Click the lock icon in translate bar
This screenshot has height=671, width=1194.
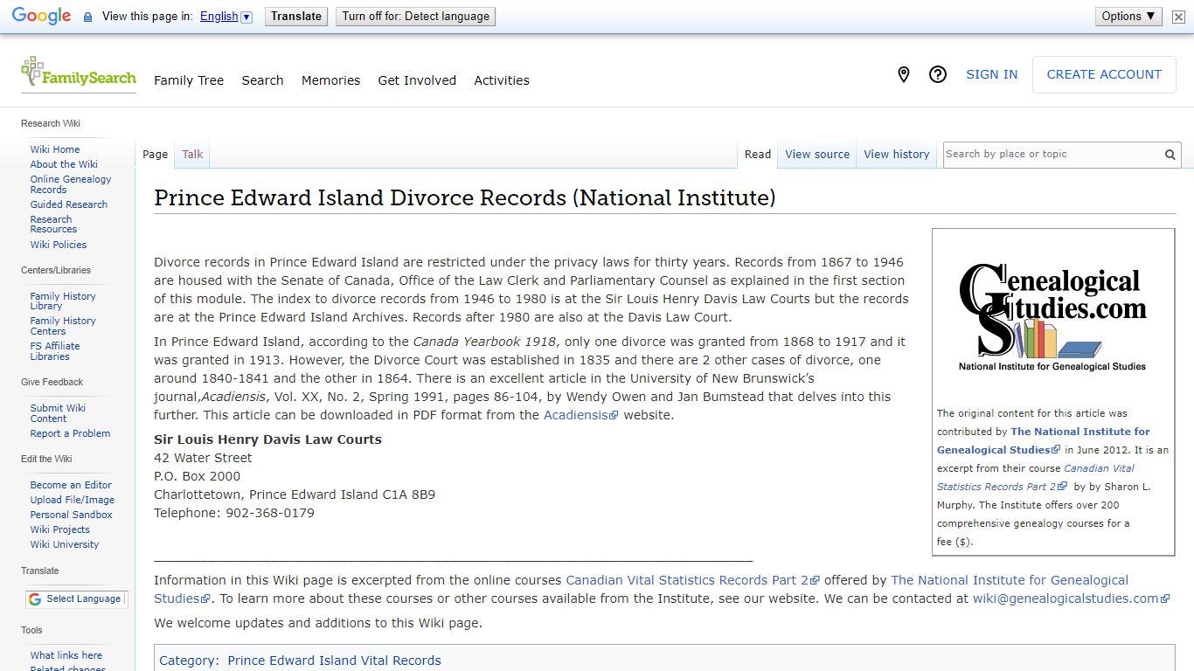coord(87,17)
